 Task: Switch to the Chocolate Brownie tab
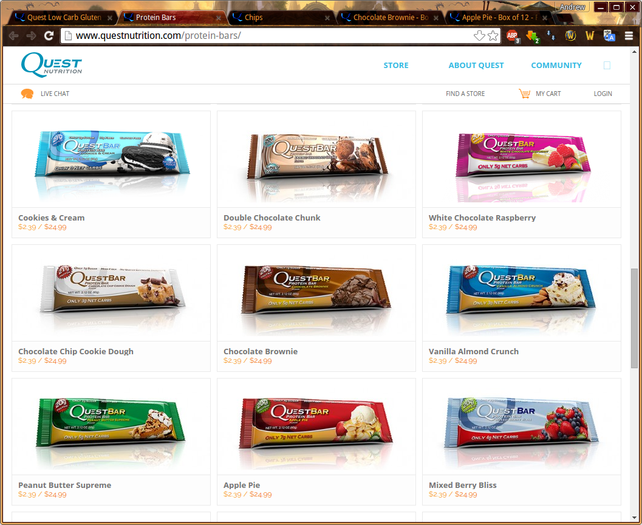pos(389,18)
